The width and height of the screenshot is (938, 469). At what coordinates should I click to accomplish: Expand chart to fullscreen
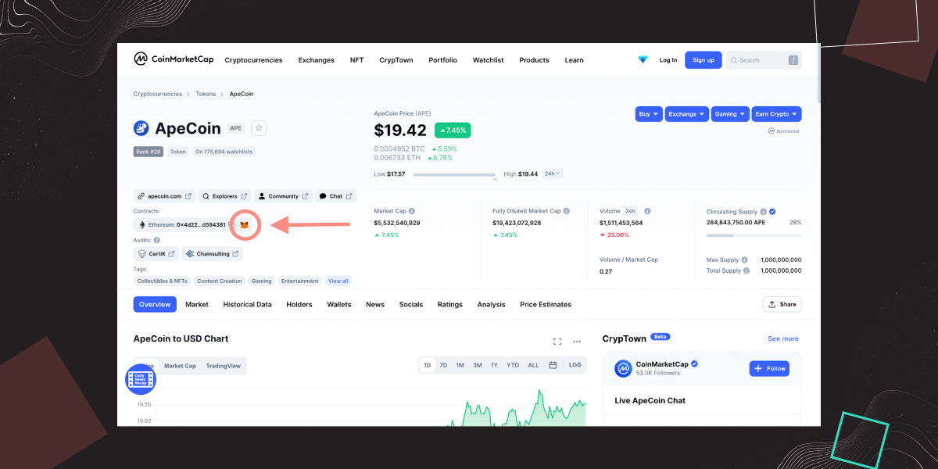click(x=557, y=341)
